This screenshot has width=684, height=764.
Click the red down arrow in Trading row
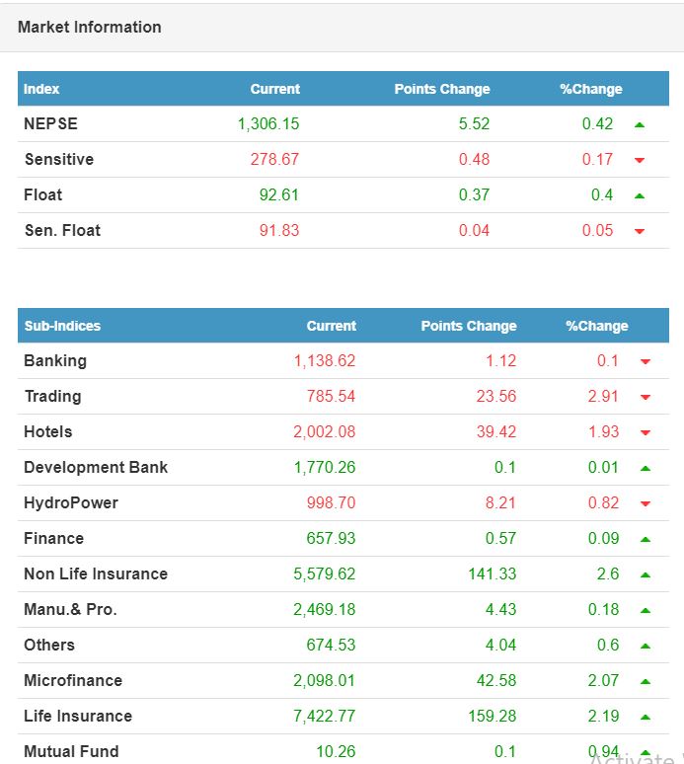tap(646, 397)
